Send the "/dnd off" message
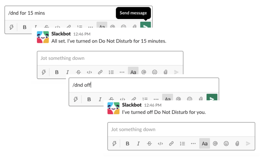267x162 pixels. pos(212,99)
